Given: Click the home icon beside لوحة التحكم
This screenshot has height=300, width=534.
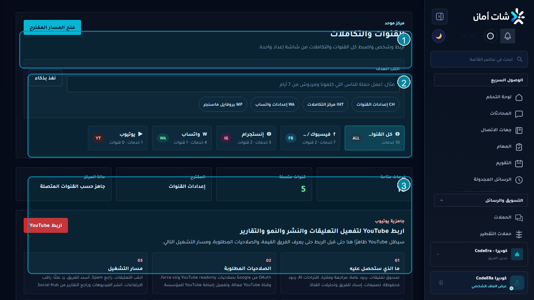Looking at the screenshot, I should [519, 97].
